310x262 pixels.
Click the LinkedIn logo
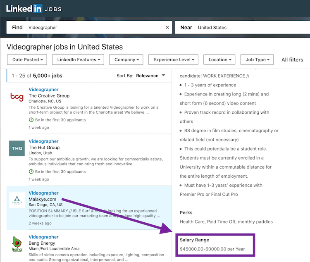point(24,9)
